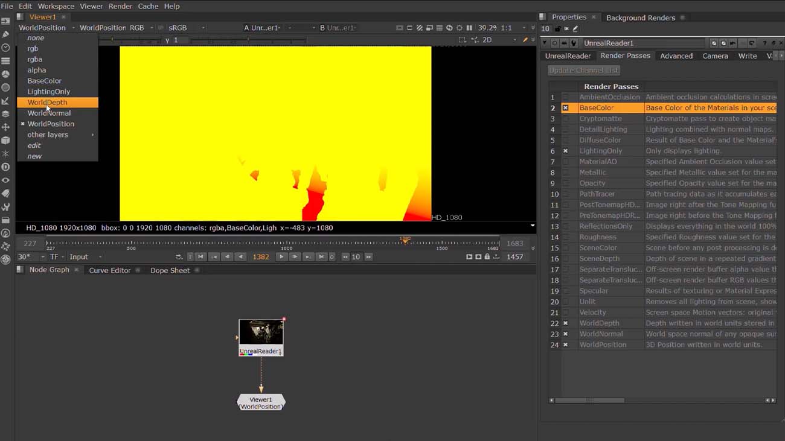Click the Update Channel List button
This screenshot has width=785, height=441.
click(x=584, y=71)
